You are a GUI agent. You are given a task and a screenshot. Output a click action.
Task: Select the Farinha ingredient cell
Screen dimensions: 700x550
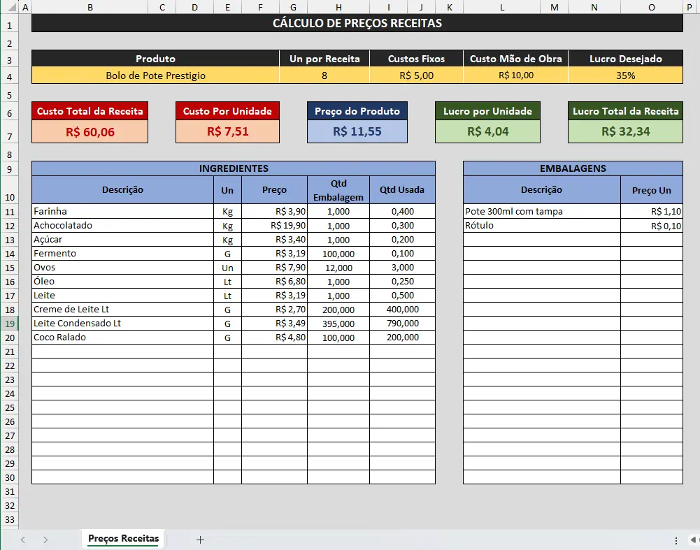(123, 212)
